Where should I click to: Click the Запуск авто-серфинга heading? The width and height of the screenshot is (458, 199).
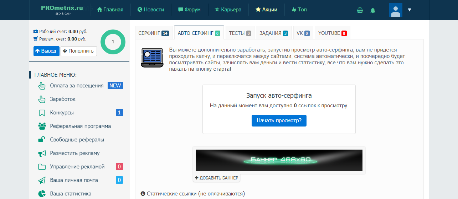coord(279,96)
